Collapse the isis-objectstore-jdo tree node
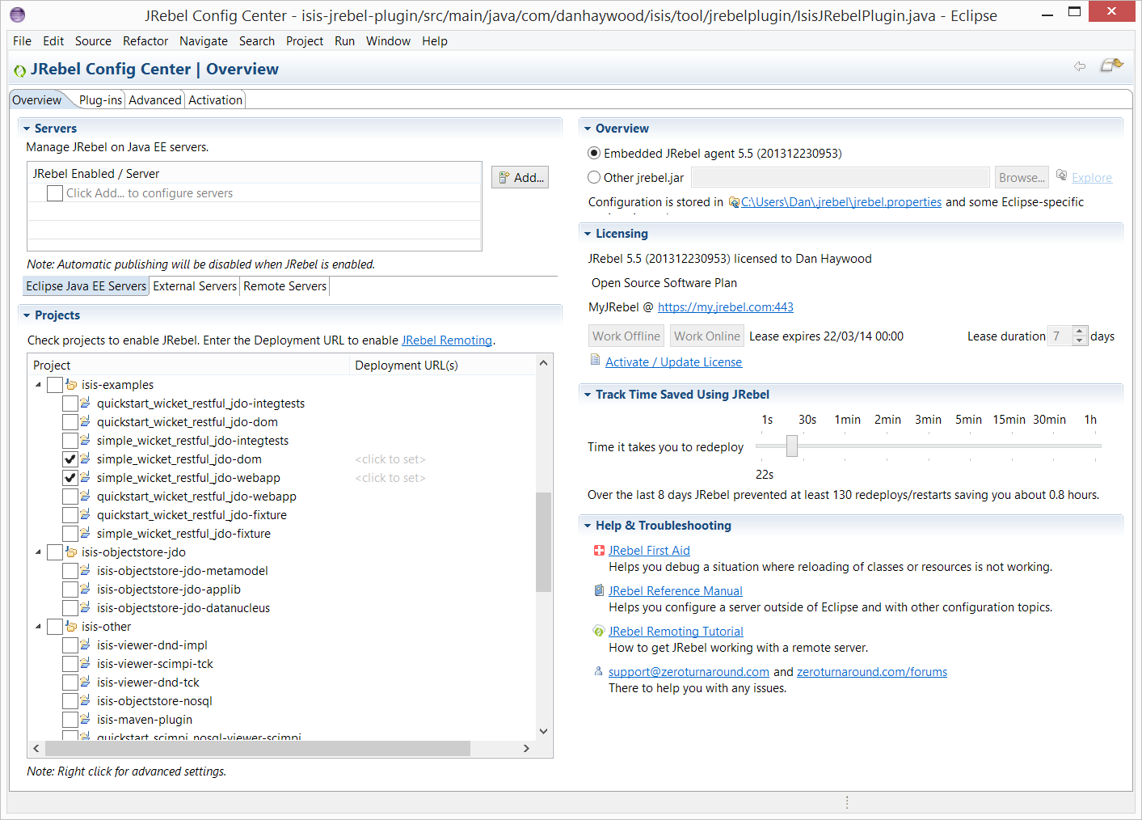The image size is (1142, 820). point(38,552)
